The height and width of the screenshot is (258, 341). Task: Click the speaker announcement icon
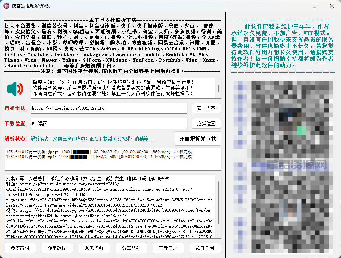pyautogui.click(x=15, y=89)
